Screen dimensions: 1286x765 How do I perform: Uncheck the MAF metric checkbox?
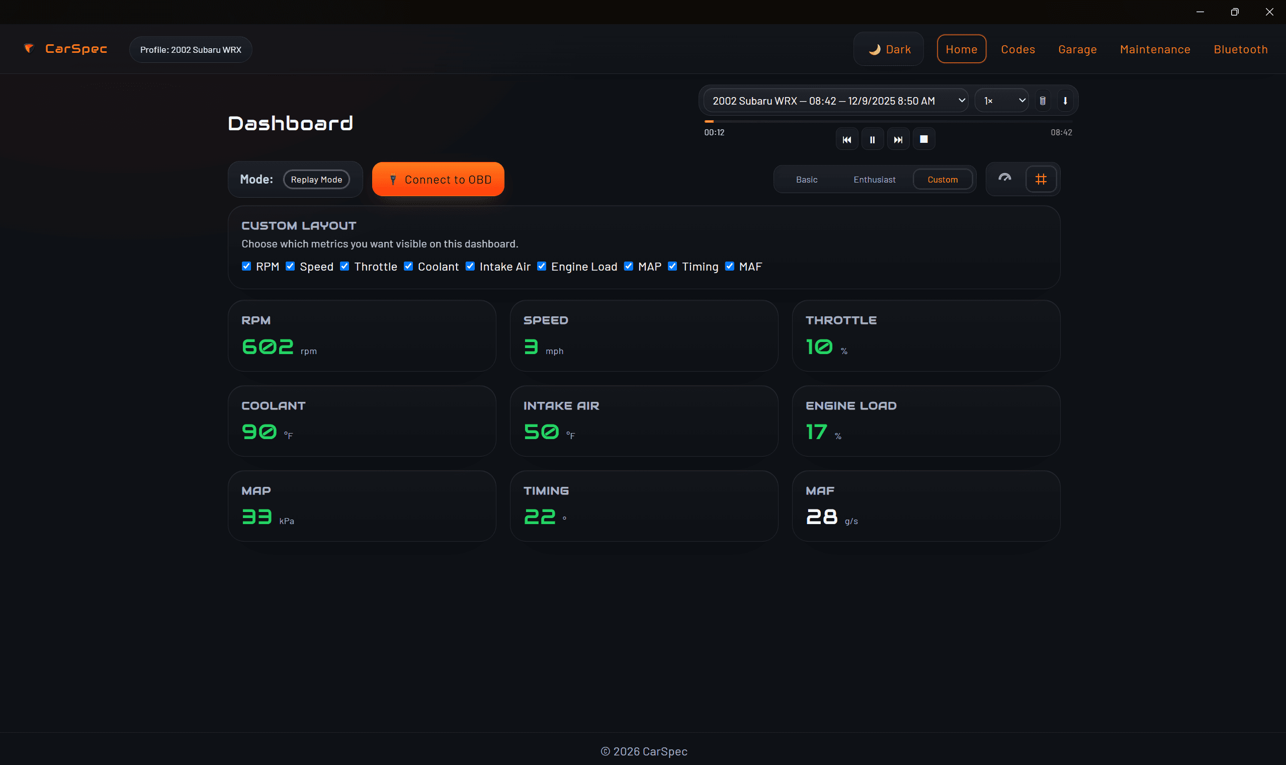pos(730,267)
